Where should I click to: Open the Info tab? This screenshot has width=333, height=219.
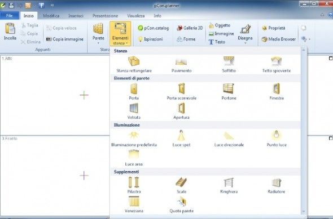point(157,16)
